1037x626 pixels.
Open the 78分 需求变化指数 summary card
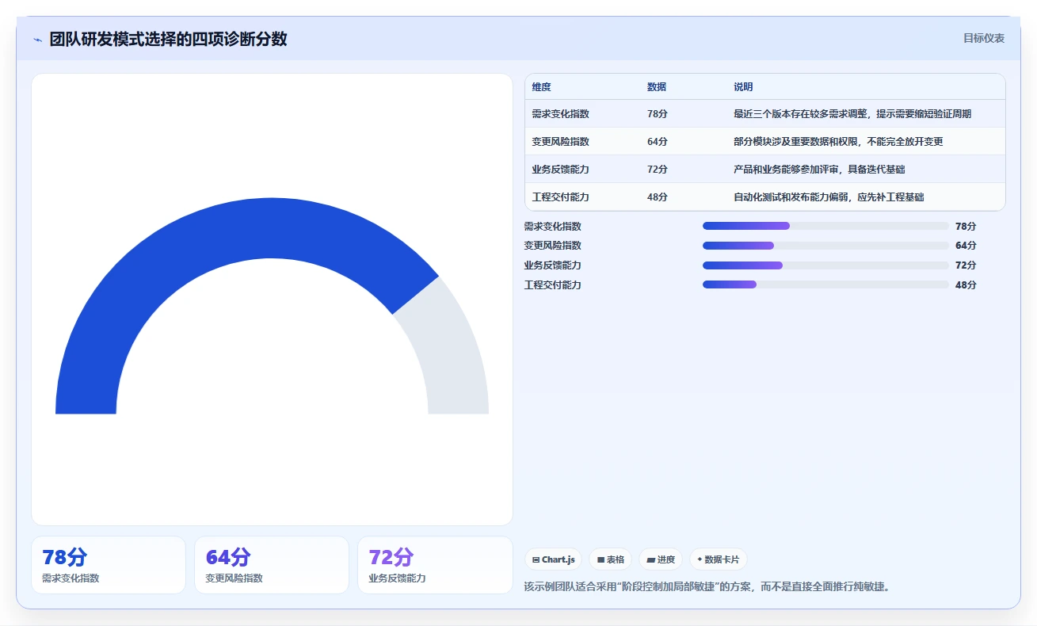(109, 565)
